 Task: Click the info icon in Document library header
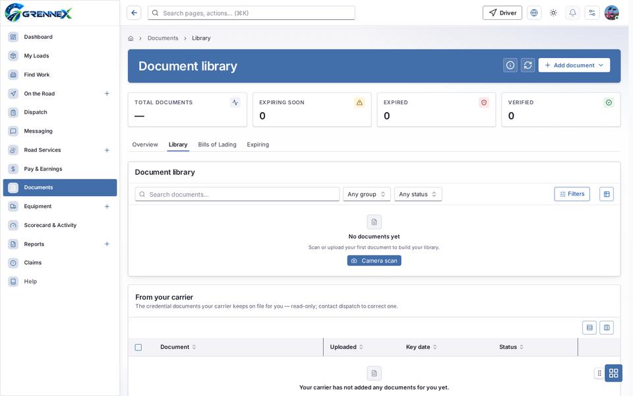(x=510, y=65)
